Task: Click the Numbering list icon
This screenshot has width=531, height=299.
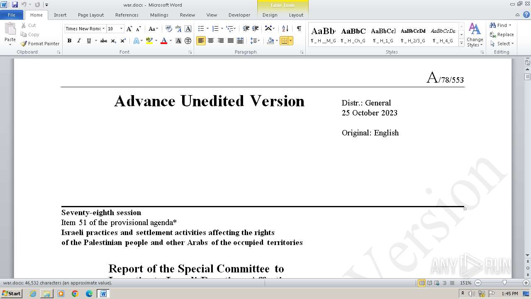Action: pos(215,29)
